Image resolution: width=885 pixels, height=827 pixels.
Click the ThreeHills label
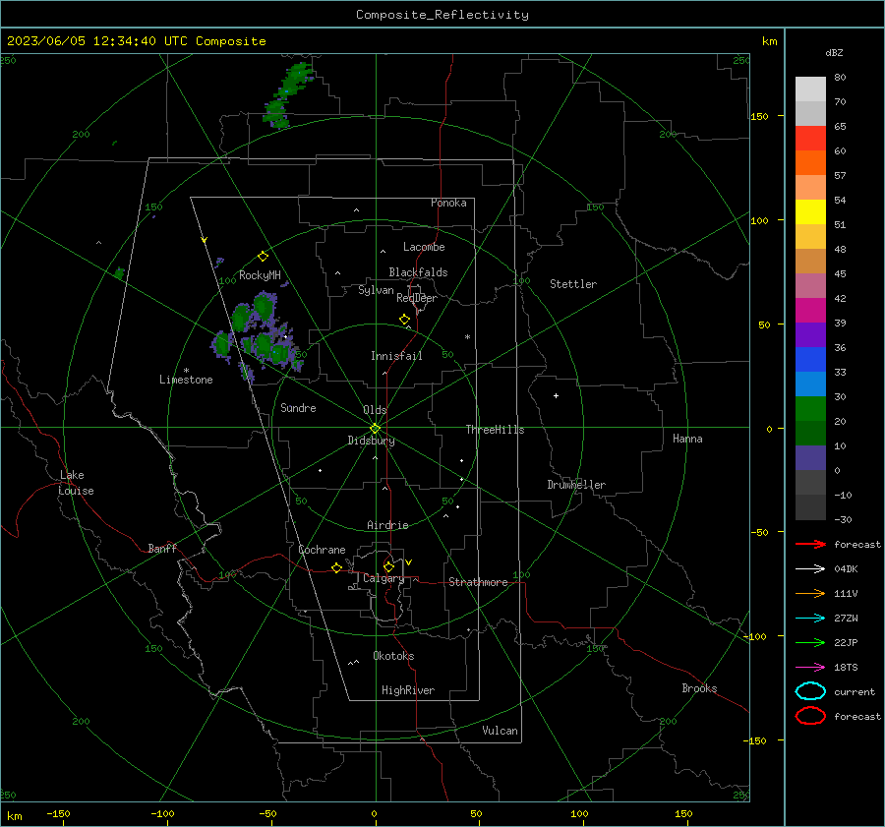[495, 430]
